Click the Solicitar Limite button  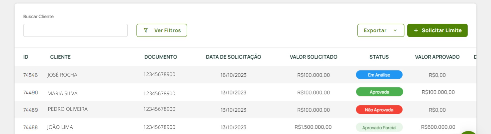437,30
